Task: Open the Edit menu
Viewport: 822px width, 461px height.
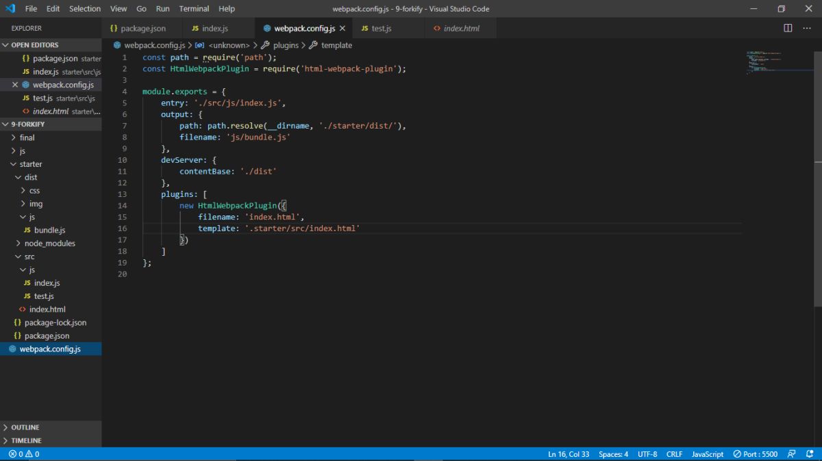Action: pos(53,9)
